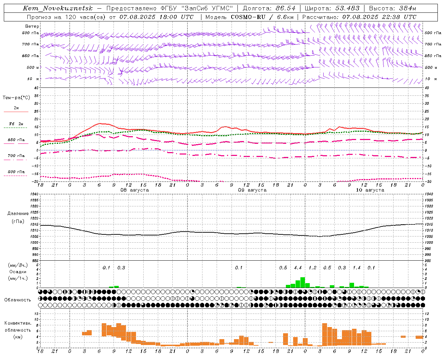Click the date label '10 августа'
This screenshot has height=354, width=443.
point(370,190)
